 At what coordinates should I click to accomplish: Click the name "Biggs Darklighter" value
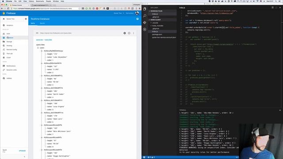(61, 156)
